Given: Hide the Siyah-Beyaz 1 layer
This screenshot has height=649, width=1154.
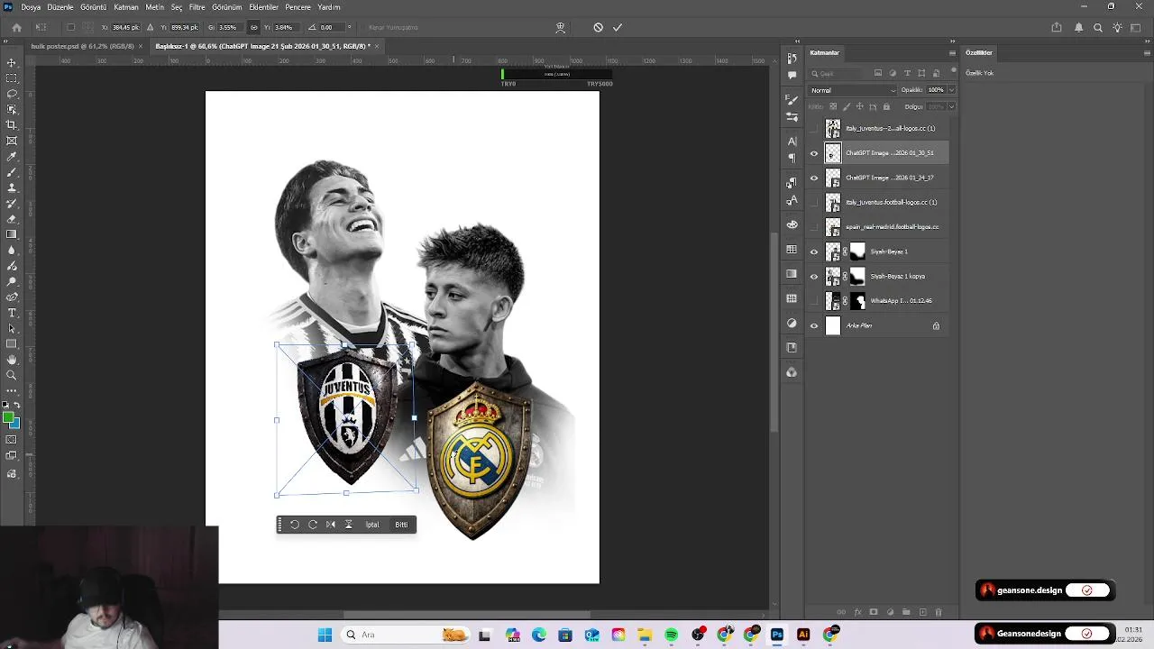Looking at the screenshot, I should coord(814,251).
